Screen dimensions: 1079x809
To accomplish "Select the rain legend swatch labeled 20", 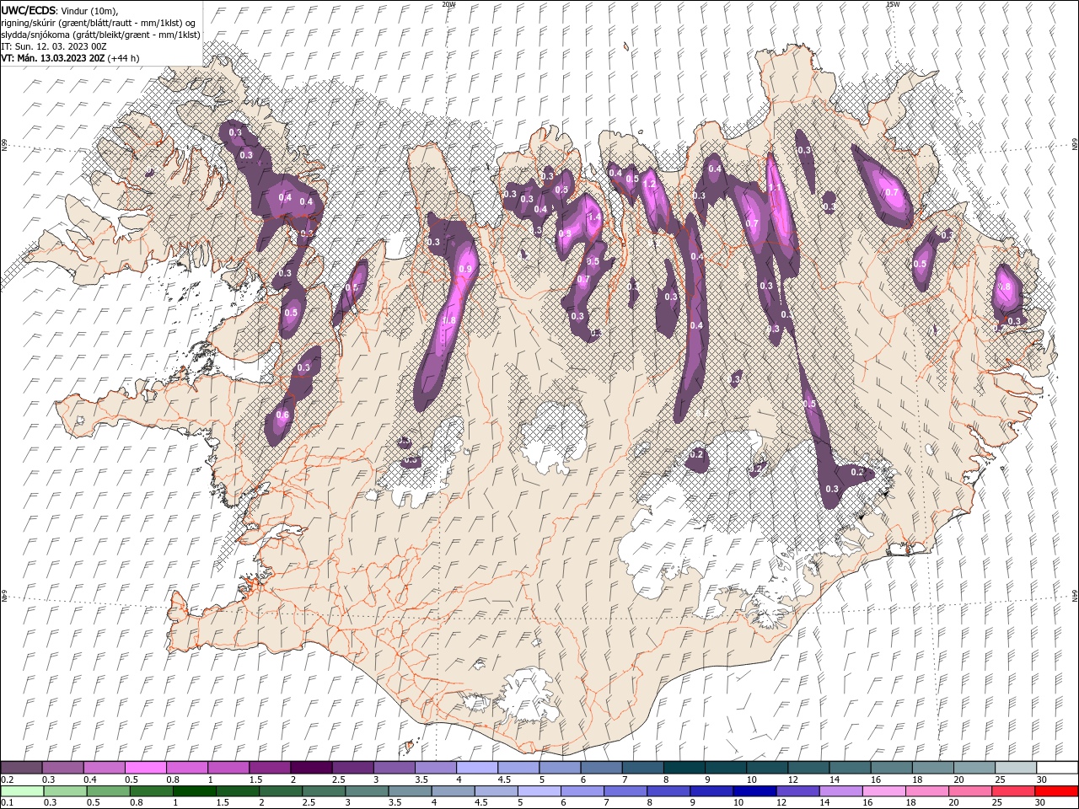I will 970,791.
